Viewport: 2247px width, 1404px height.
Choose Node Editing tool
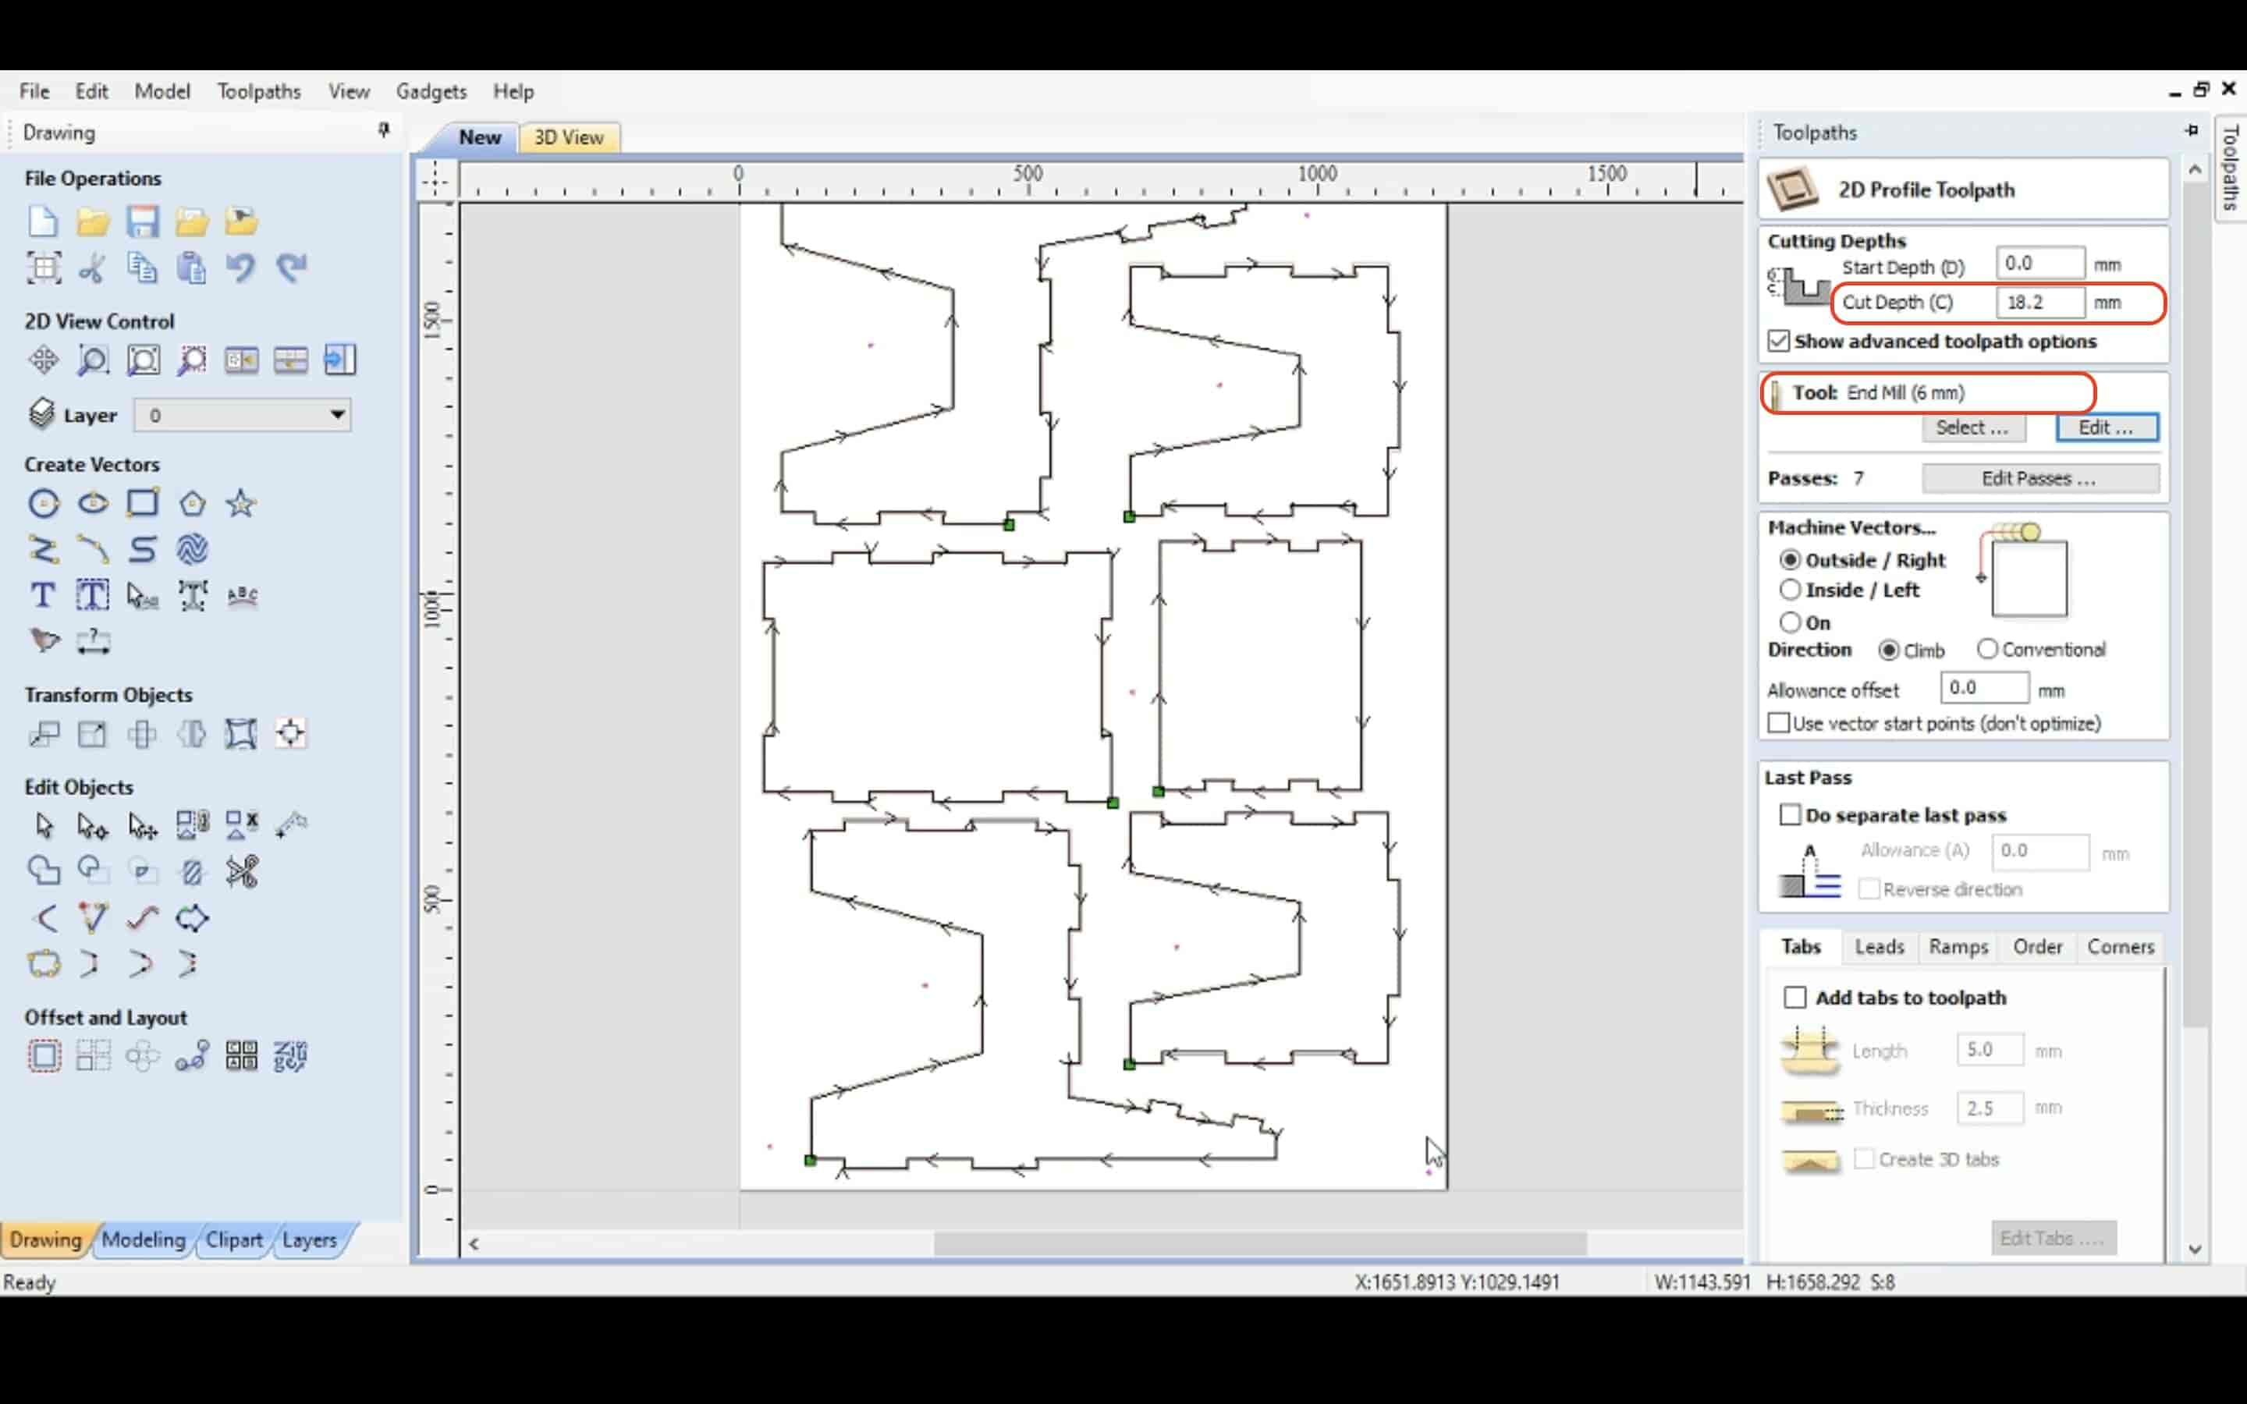93,824
